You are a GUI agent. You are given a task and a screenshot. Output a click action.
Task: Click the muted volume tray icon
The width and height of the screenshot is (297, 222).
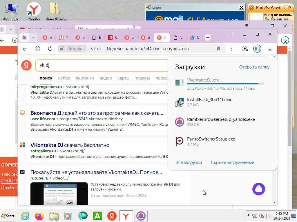pyautogui.click(x=261, y=216)
